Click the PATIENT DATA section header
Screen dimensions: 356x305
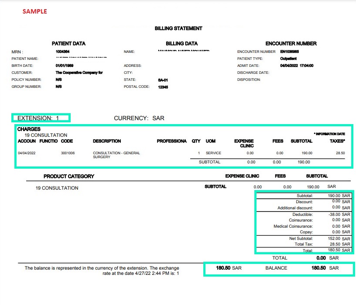[68, 44]
